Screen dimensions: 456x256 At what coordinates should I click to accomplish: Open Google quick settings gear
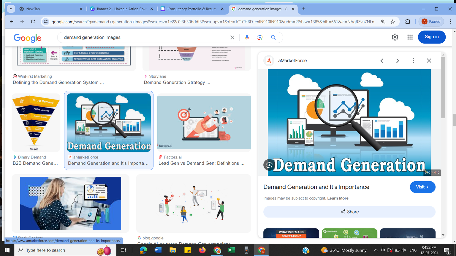tap(395, 37)
